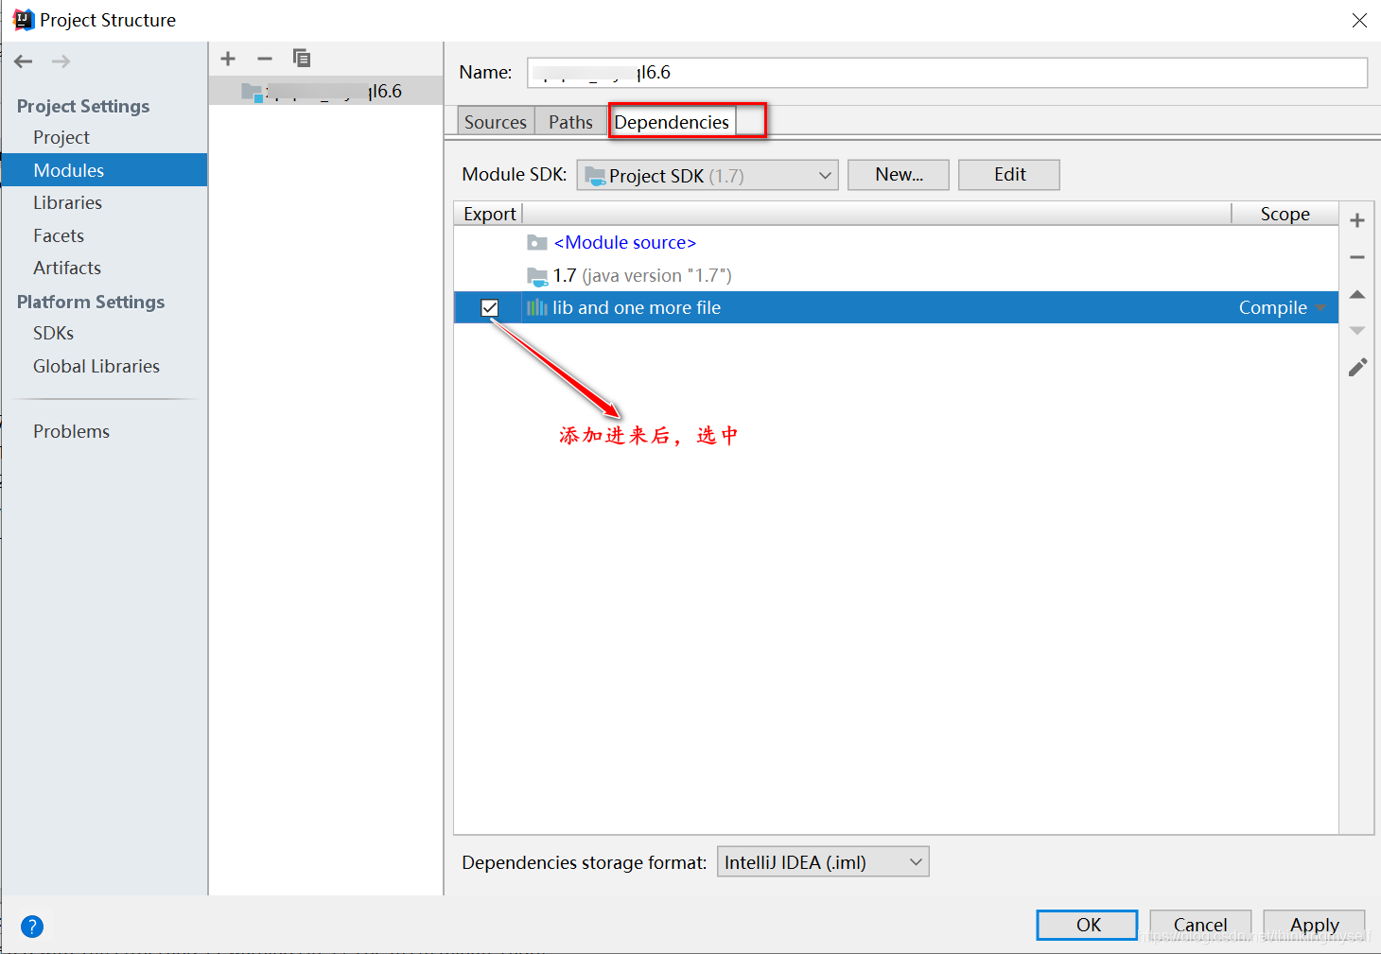
Task: Click the New... SDK button
Action: coord(899,175)
